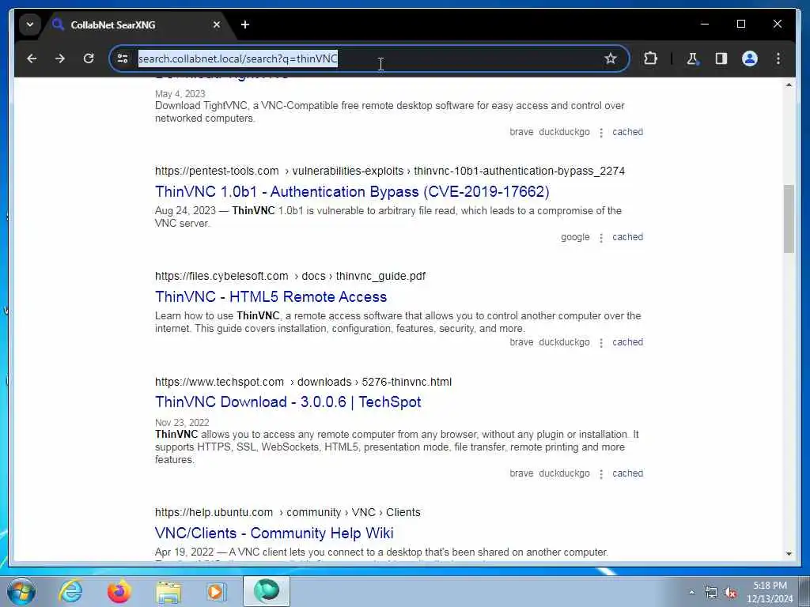Open cached copy of TechSpot result
This screenshot has width=810, height=607.
(627, 473)
